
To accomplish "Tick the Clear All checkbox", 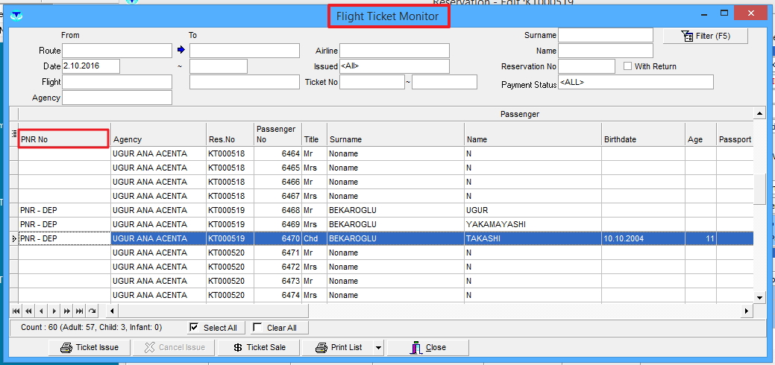I will coord(257,328).
